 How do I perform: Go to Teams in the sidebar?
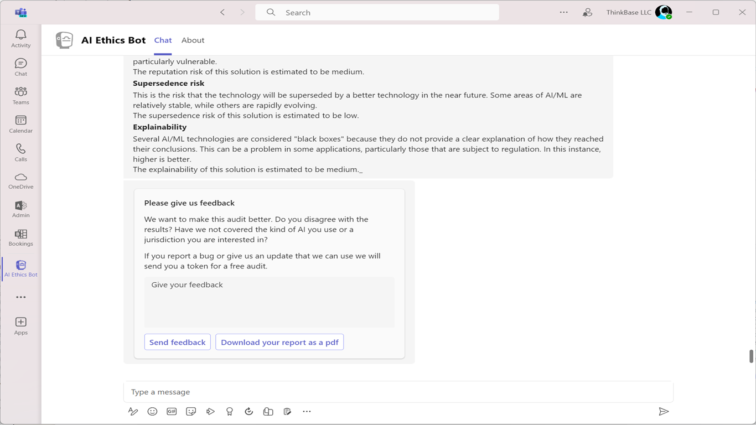[20, 96]
